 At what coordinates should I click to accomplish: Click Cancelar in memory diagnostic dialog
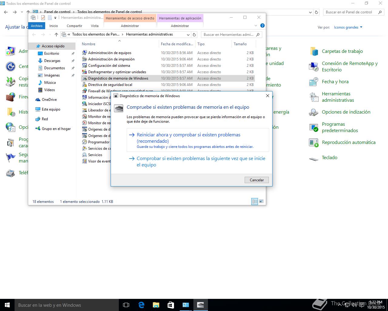click(257, 180)
